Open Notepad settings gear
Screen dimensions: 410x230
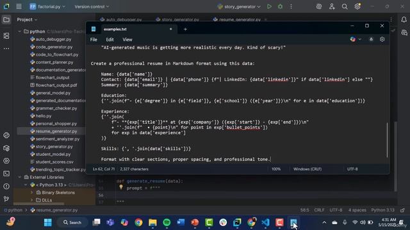382,40
